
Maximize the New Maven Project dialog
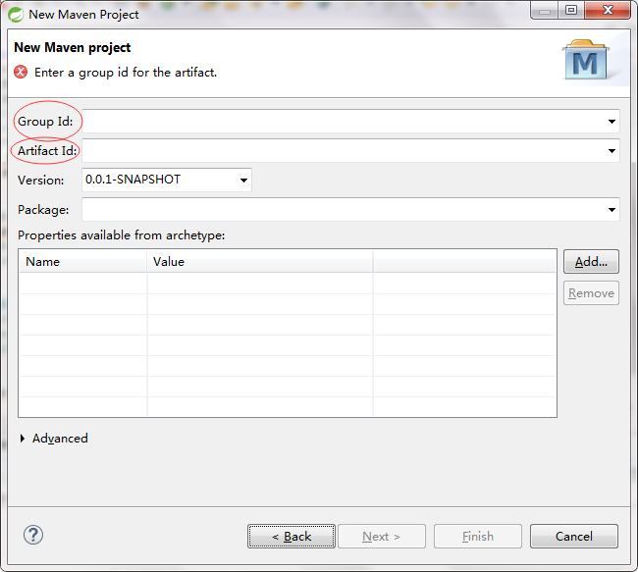pyautogui.click(x=571, y=10)
